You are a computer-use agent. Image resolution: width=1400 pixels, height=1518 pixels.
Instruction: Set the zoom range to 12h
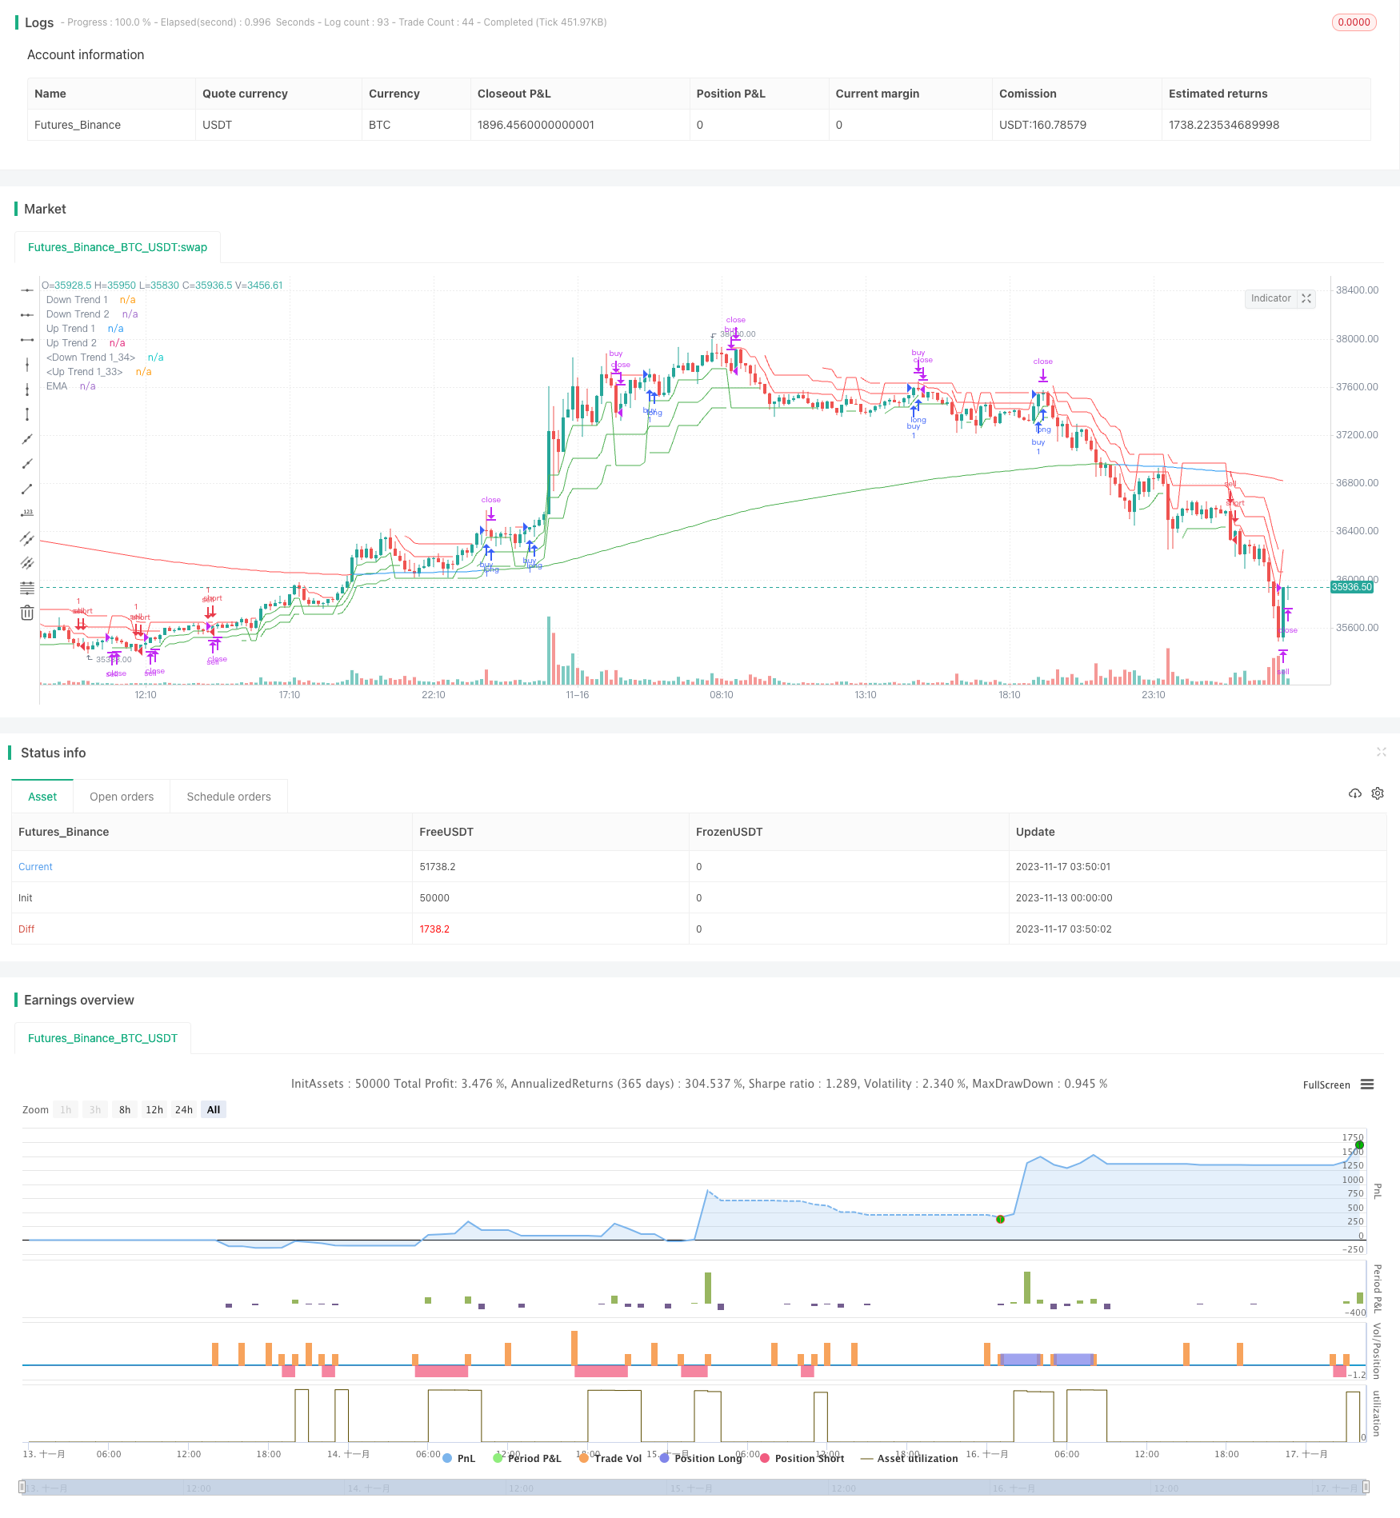tap(154, 1109)
